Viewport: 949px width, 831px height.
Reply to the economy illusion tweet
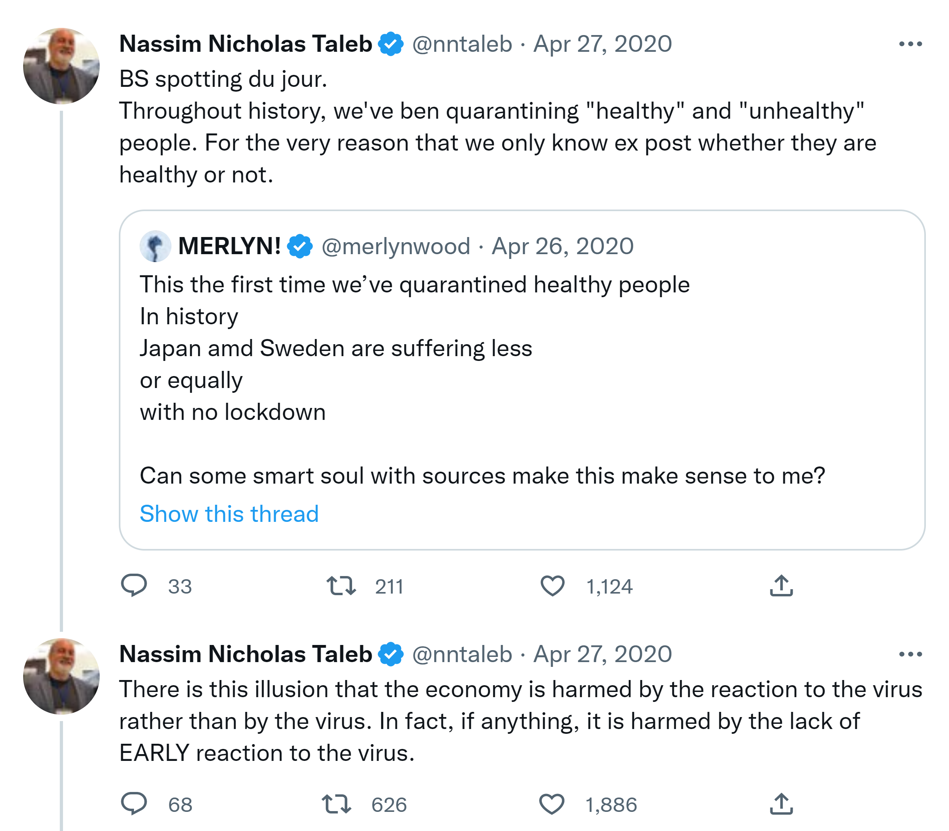tap(134, 804)
